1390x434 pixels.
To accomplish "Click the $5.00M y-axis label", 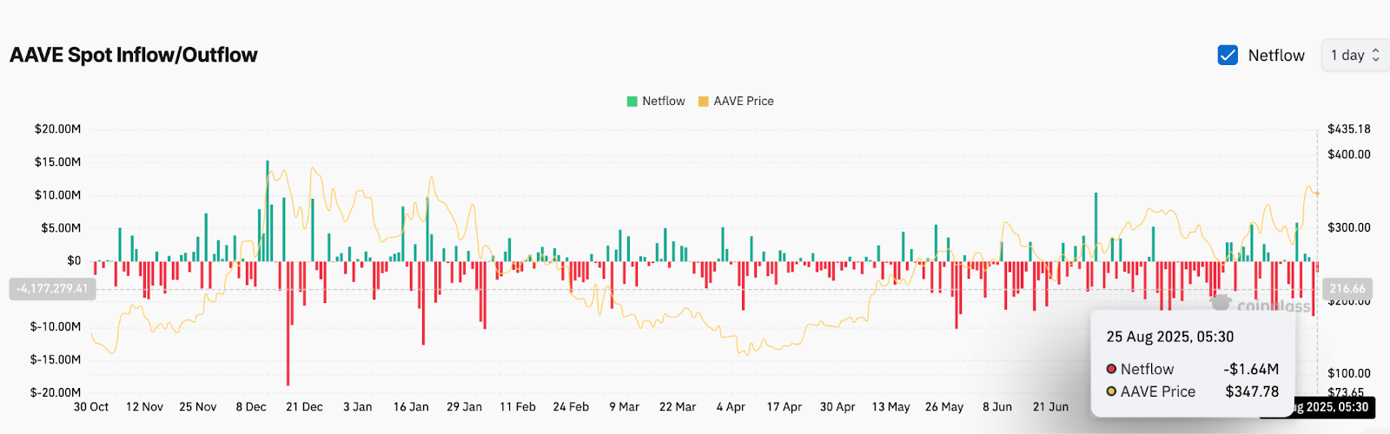I will tap(61, 228).
